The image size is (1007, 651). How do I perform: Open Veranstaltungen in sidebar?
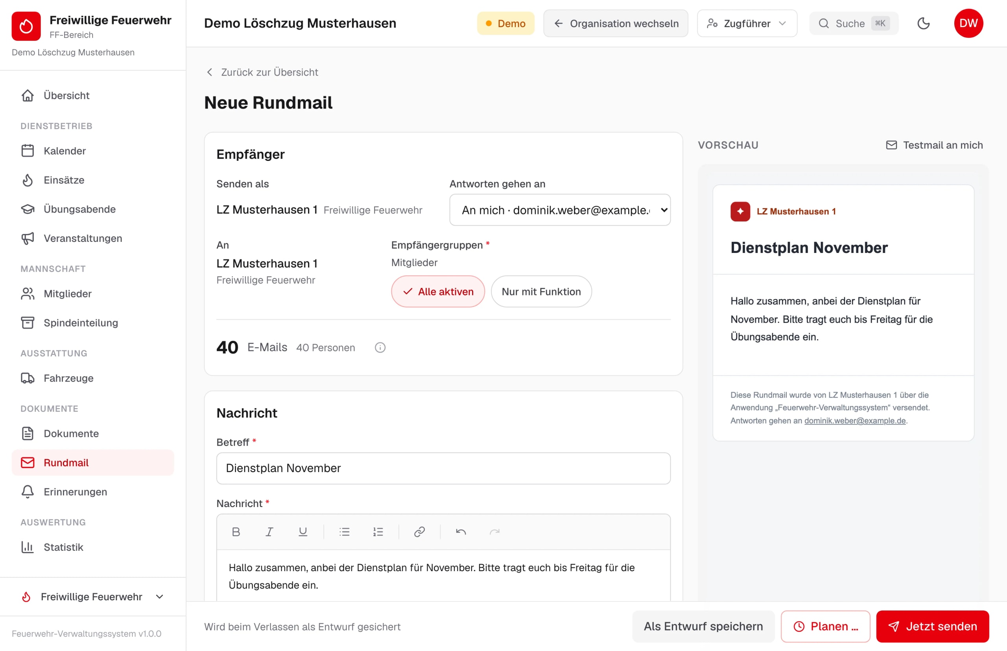(x=92, y=238)
